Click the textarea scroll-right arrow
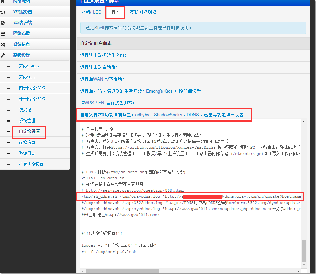The width and height of the screenshot is (316, 274). (298, 271)
